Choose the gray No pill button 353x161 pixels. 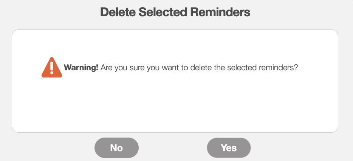point(116,147)
